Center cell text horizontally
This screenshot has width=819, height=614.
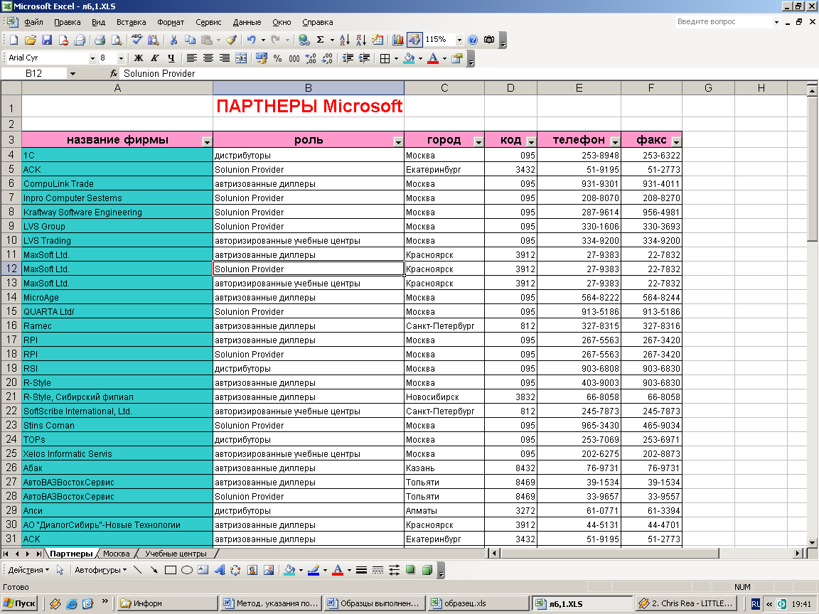pos(208,58)
